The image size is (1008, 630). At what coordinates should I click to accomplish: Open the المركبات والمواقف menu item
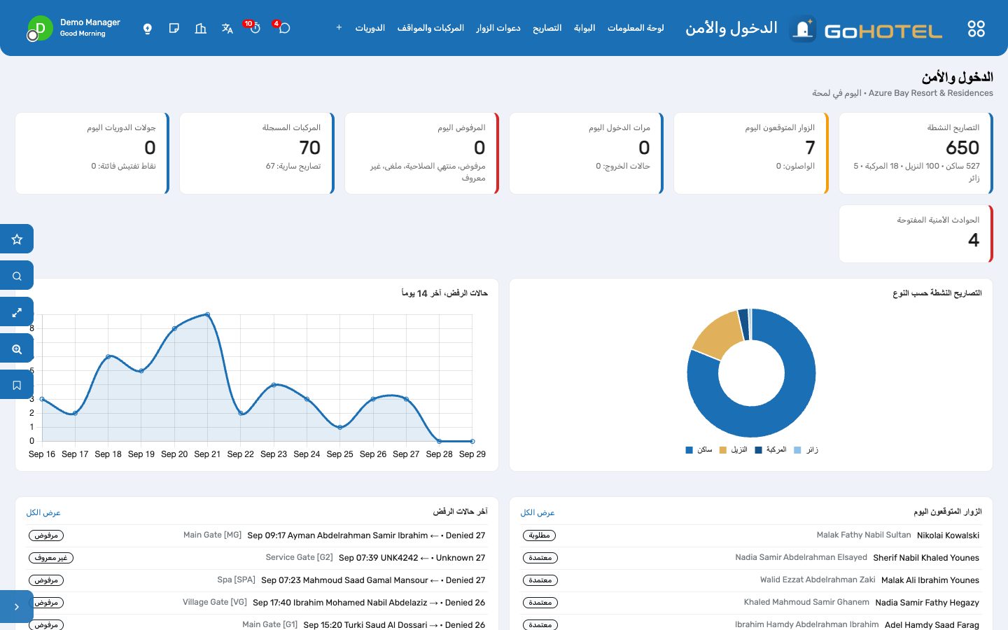point(430,28)
